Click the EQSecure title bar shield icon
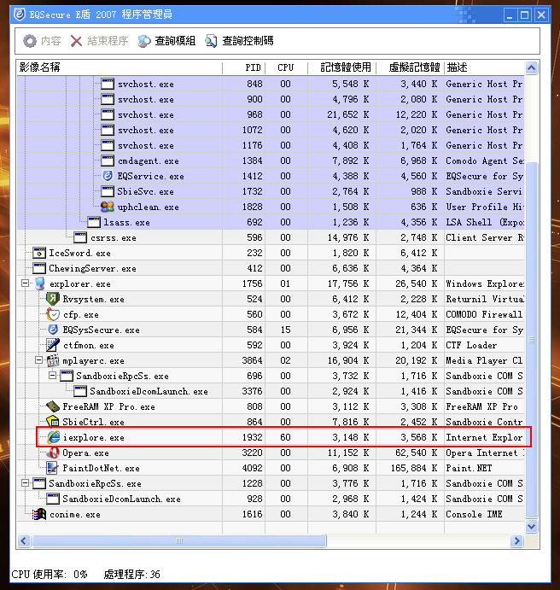The height and width of the screenshot is (590, 560). click(20, 15)
